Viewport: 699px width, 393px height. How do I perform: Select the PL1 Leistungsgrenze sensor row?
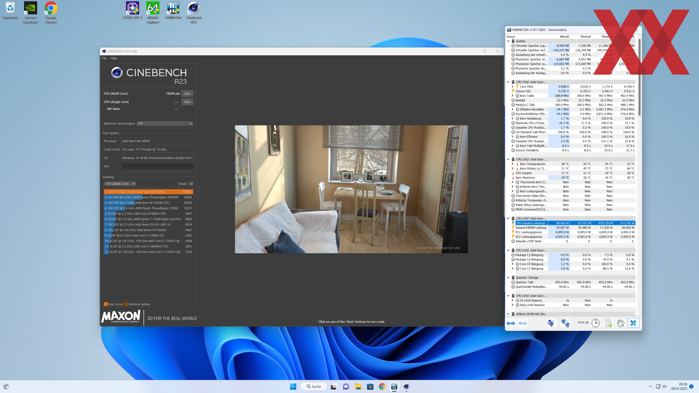(574, 232)
